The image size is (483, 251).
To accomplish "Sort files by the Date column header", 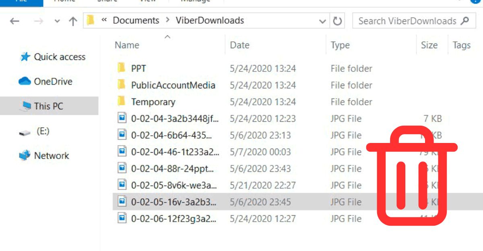I will coord(240,45).
